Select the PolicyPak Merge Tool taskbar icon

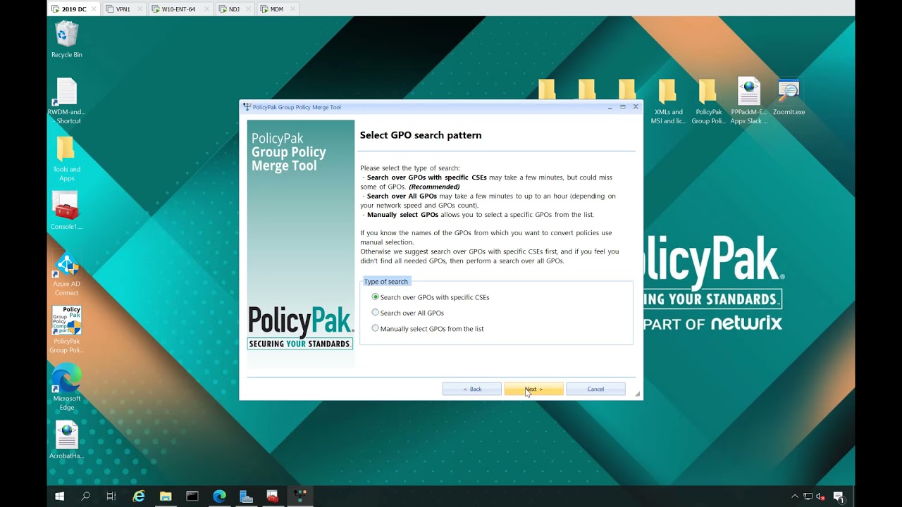[x=300, y=496]
